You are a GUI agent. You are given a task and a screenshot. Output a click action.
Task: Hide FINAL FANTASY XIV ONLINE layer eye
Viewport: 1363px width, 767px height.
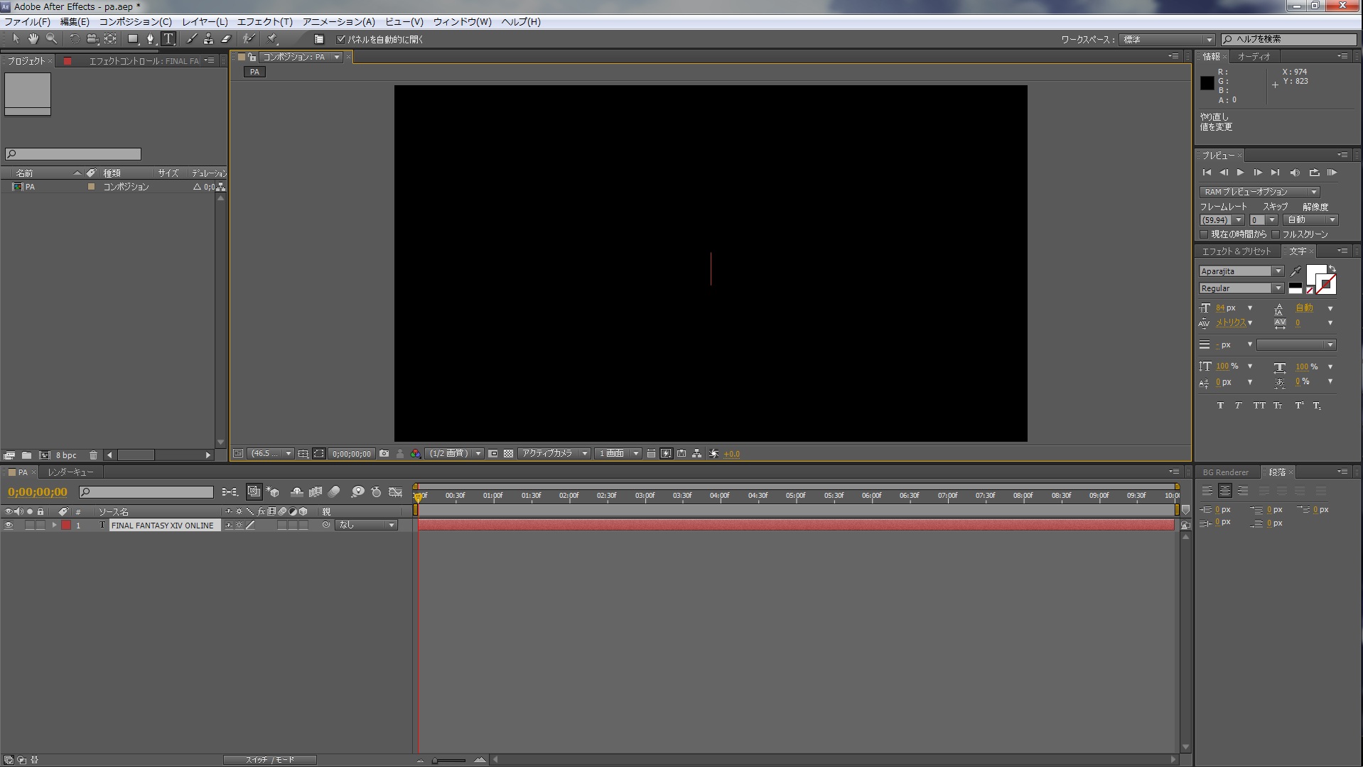pyautogui.click(x=9, y=526)
